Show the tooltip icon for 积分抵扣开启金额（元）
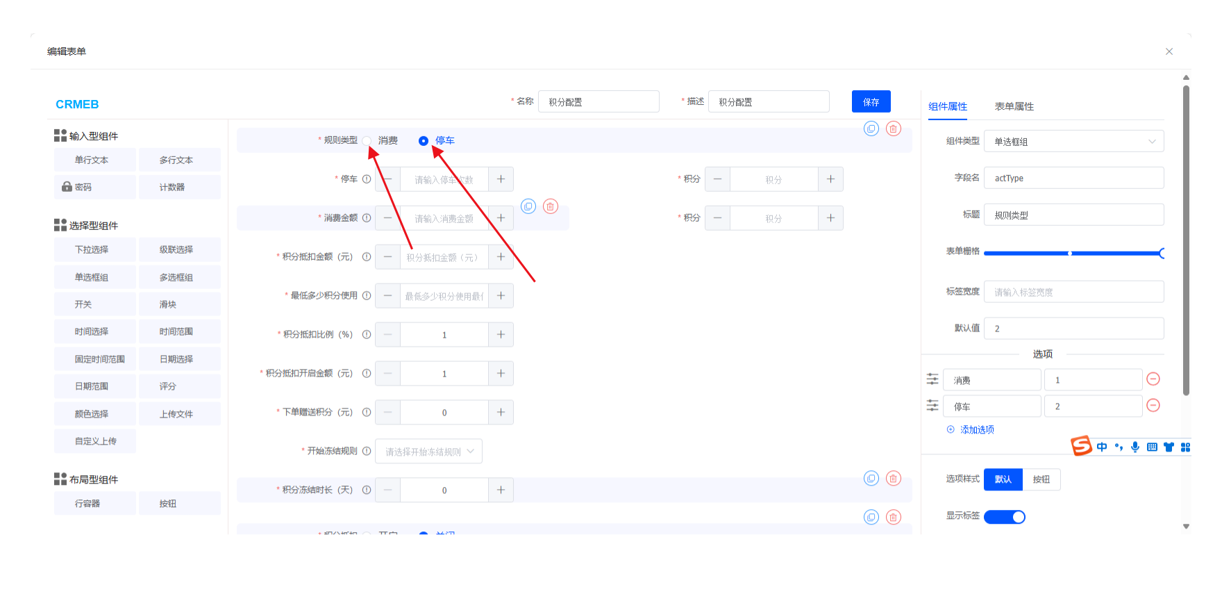1222x610 pixels. coord(367,374)
